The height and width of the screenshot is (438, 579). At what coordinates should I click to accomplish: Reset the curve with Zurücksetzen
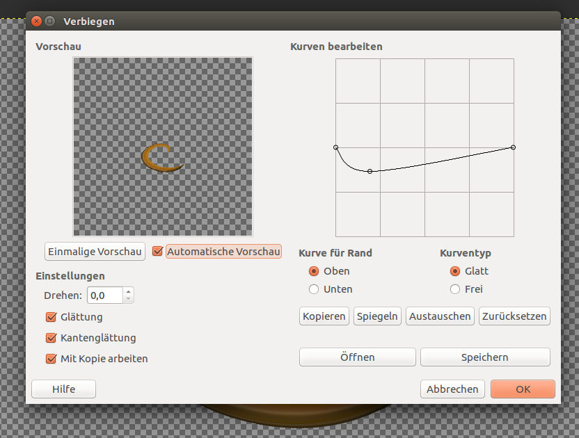point(514,316)
